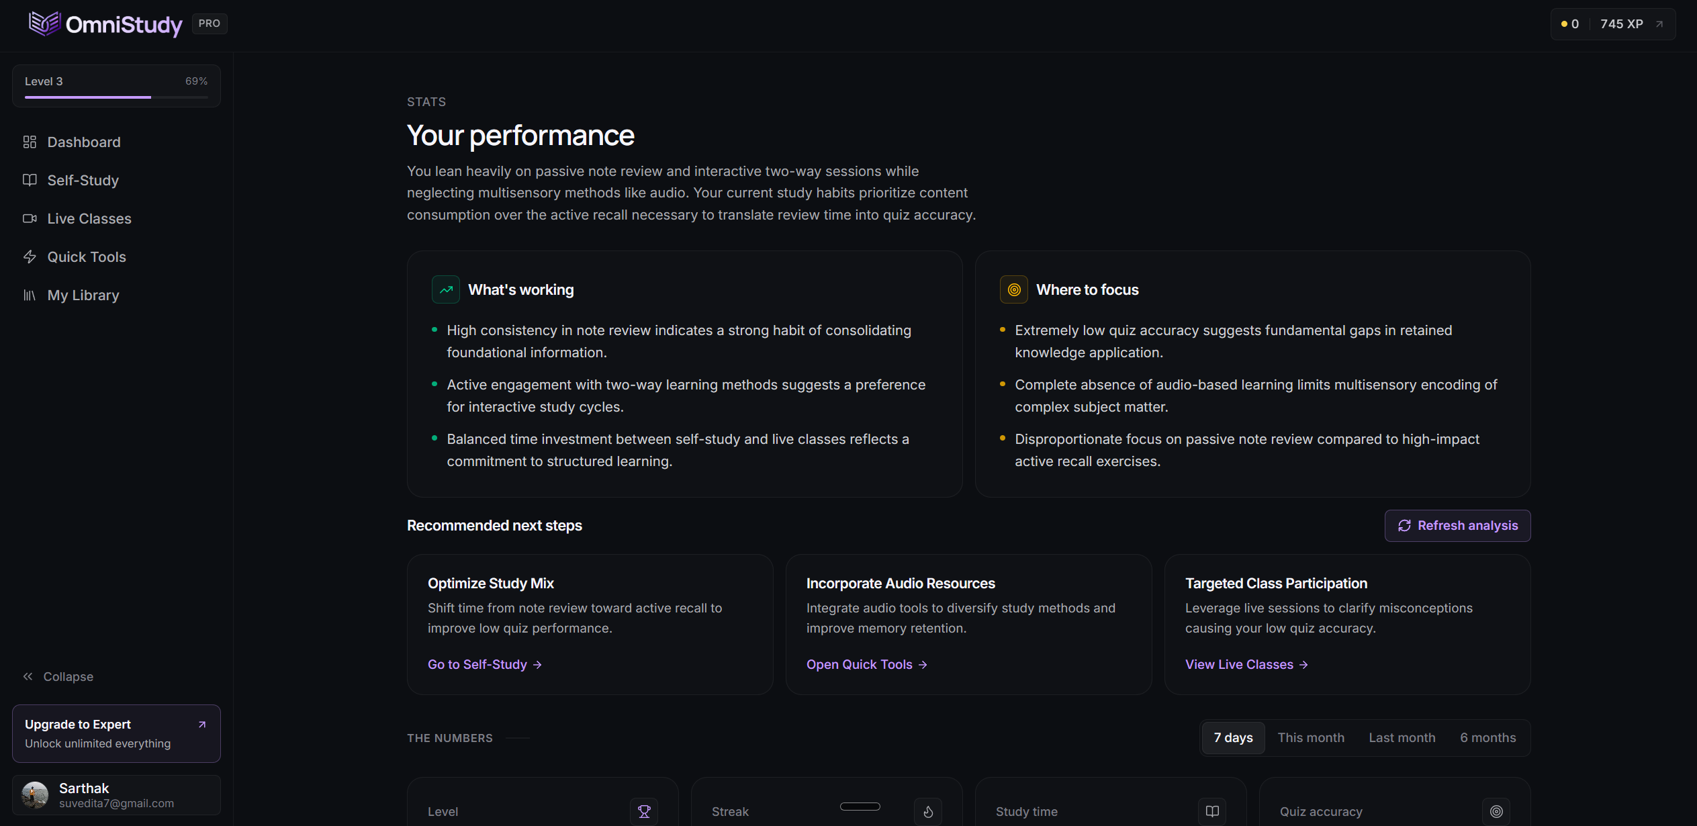Image resolution: width=1697 pixels, height=826 pixels.
Task: Choose the 6 months range option
Action: (x=1487, y=737)
